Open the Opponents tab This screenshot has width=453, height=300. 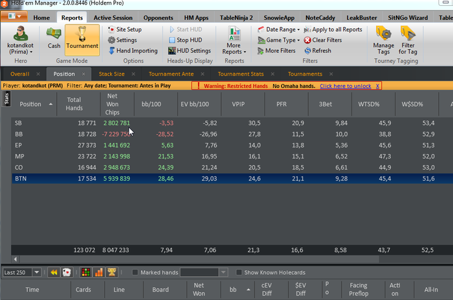(158, 18)
